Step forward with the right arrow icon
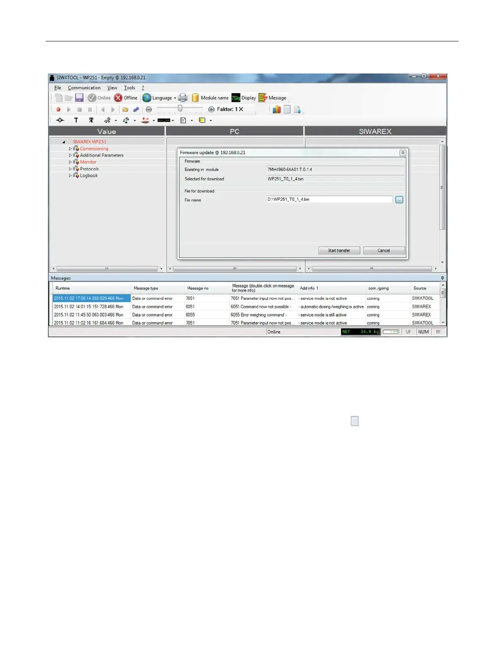This screenshot has width=493, height=657. pos(113,109)
